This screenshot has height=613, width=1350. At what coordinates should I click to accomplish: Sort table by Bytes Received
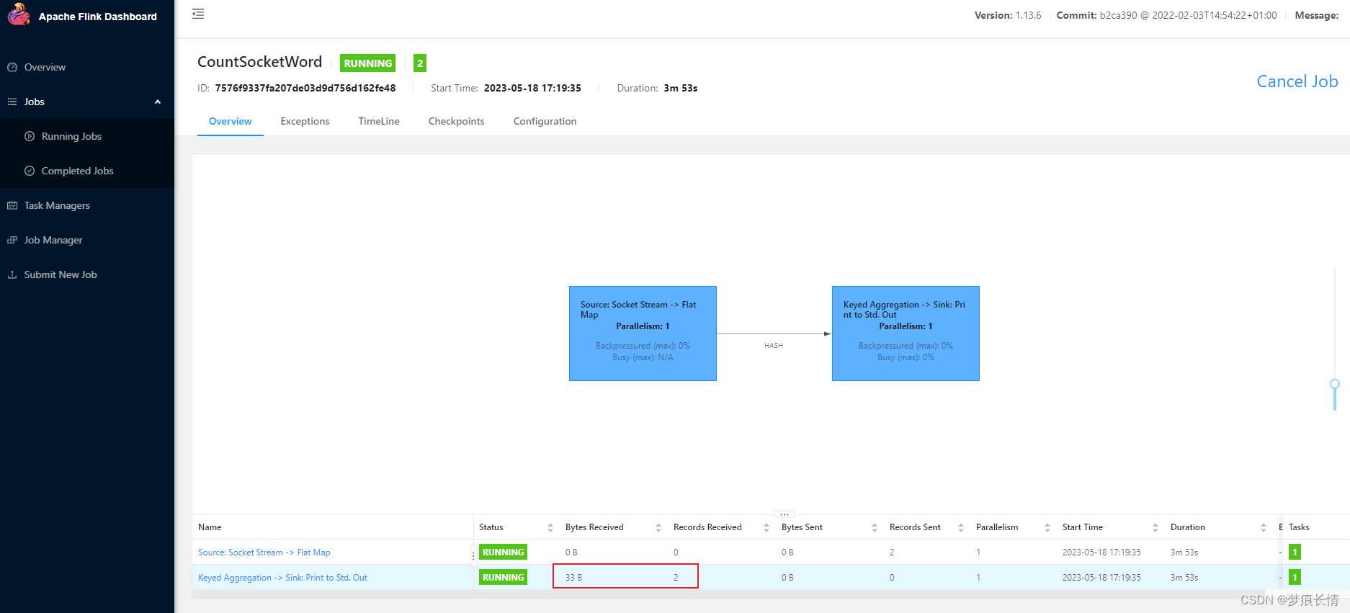(658, 527)
